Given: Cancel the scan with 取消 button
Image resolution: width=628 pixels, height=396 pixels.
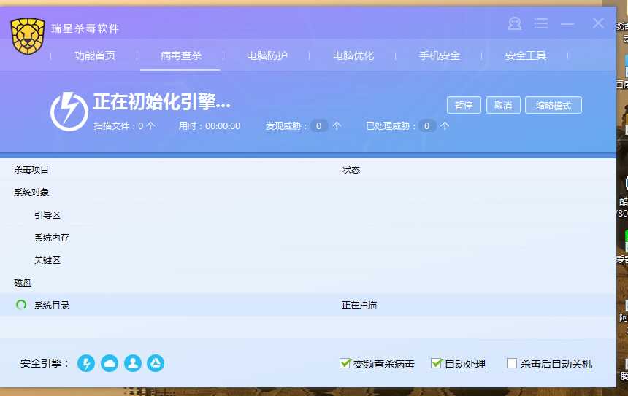Looking at the screenshot, I should point(503,105).
